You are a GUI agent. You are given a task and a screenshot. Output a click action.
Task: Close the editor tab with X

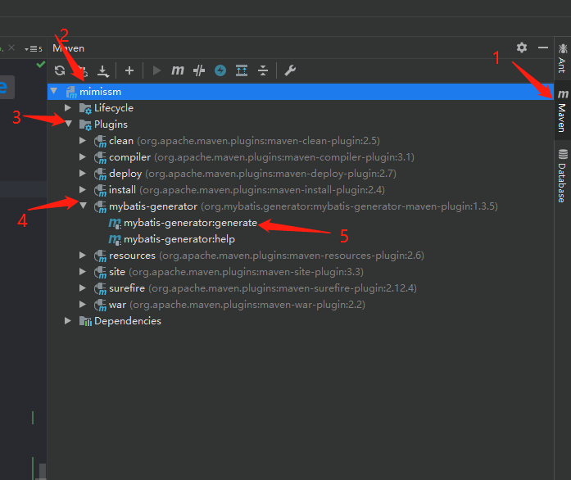click(11, 48)
